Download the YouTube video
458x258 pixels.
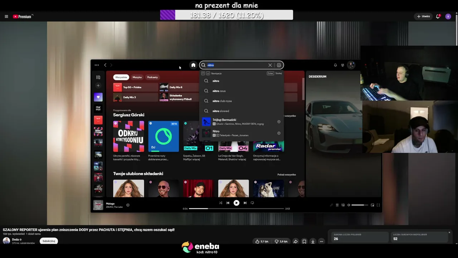tap(313, 242)
